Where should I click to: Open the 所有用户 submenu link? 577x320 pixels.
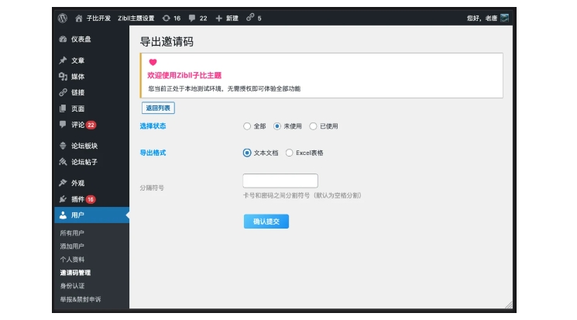(x=72, y=232)
